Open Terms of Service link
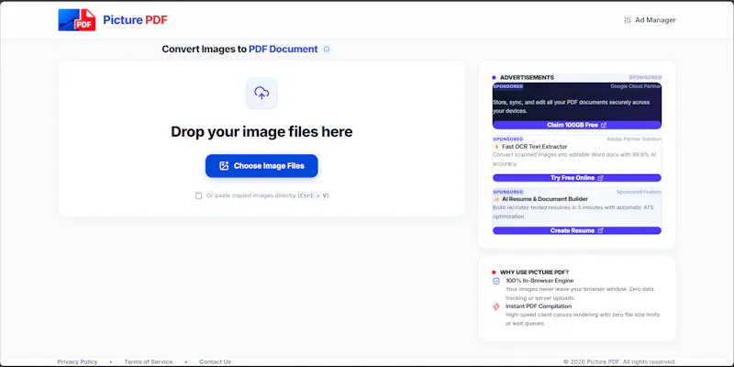 [x=149, y=361]
